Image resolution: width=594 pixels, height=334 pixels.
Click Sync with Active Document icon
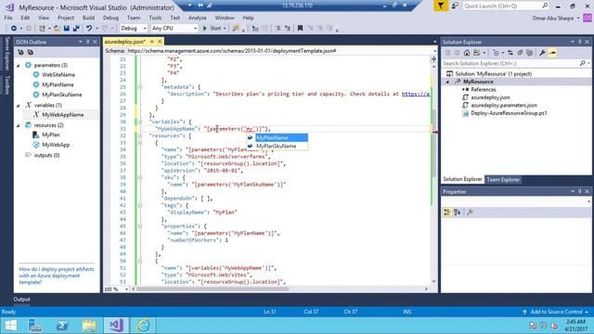tap(510, 53)
